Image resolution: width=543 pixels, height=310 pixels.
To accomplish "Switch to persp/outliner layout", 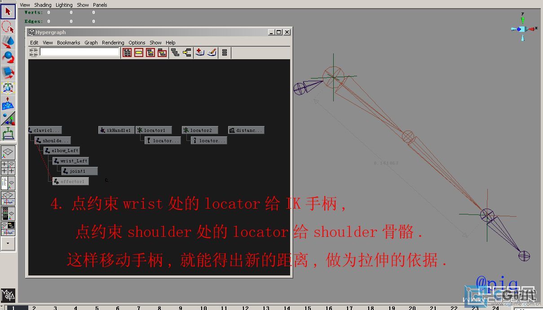I will (8, 183).
